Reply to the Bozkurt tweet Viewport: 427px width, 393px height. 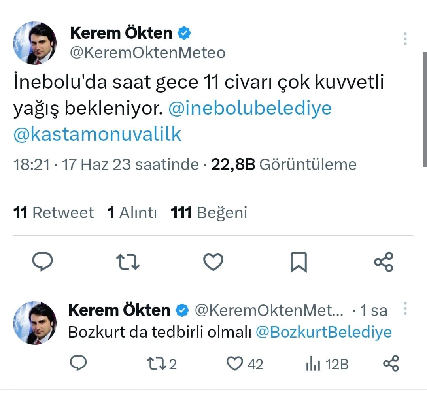78,363
